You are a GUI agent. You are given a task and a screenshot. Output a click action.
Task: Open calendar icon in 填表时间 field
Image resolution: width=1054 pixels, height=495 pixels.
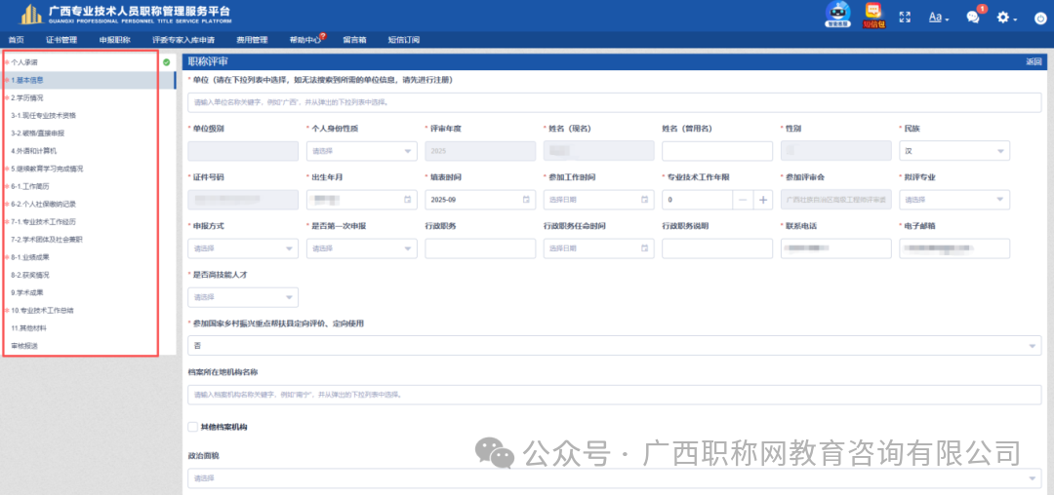(526, 200)
